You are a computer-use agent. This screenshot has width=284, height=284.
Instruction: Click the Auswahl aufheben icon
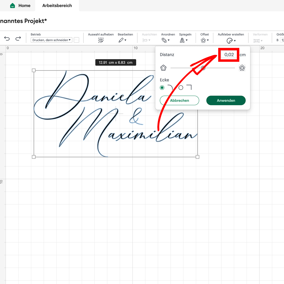point(101,40)
